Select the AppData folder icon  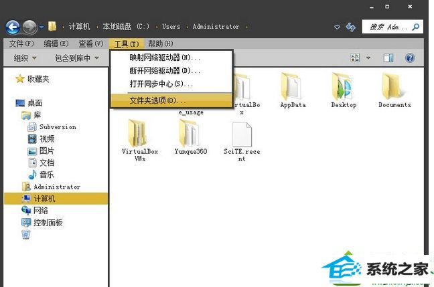pos(293,88)
